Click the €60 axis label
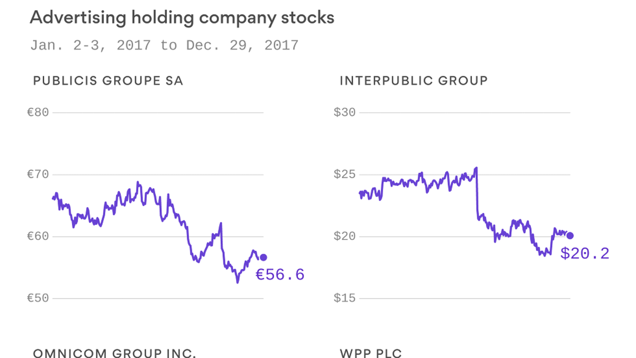This screenshot has width=636, height=358. coord(38,236)
